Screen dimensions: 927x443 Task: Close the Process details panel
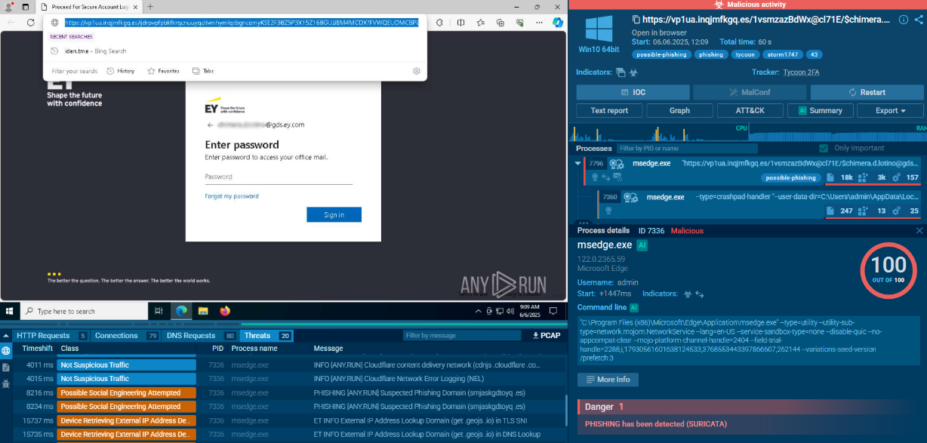coord(919,231)
